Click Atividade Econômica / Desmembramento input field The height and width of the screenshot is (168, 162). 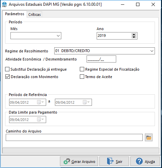pyautogui.click(x=101, y=59)
